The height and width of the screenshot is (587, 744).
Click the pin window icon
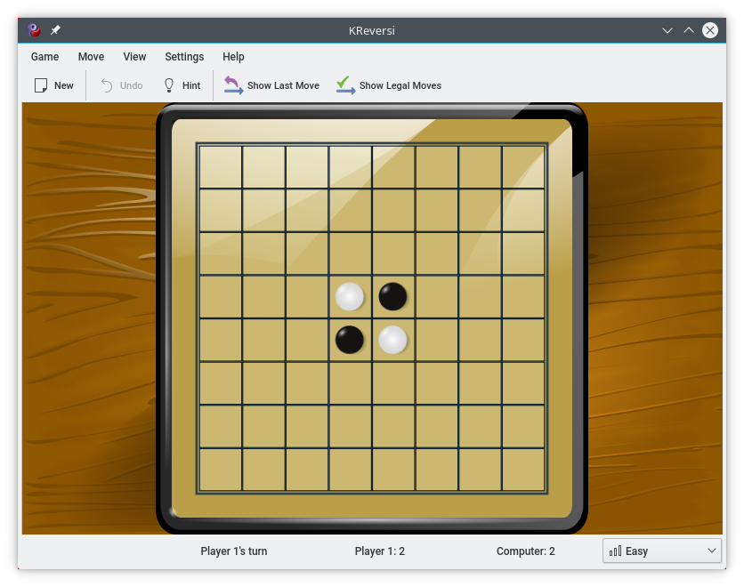coord(55,30)
